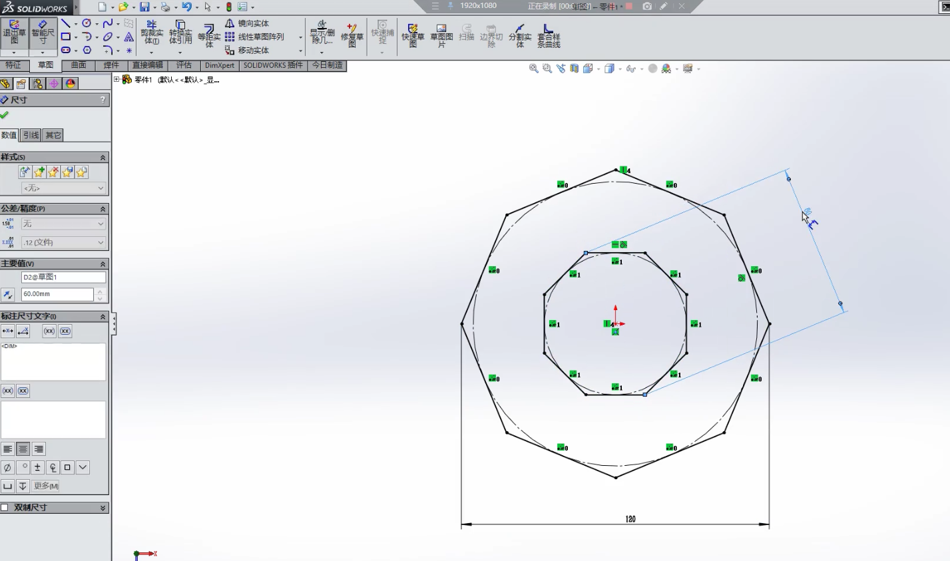Click the Smart Dimension (智能尺寸) tool
This screenshot has width=950, height=561.
tap(43, 33)
